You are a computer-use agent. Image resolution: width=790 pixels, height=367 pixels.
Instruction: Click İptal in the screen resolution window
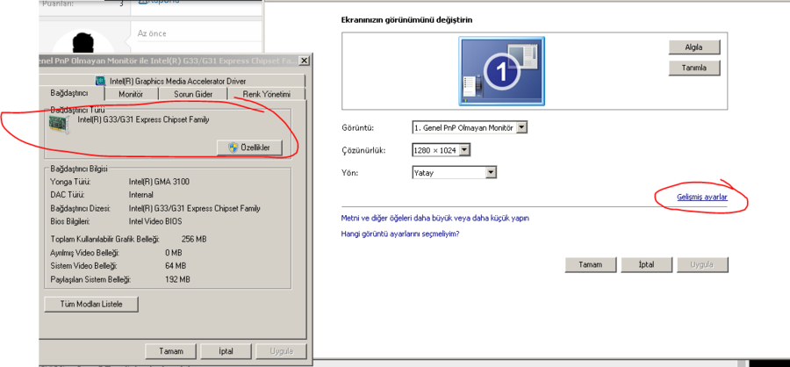coord(646,264)
